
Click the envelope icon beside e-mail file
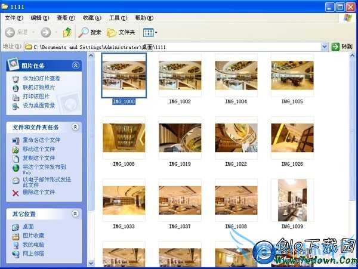pos(16,181)
